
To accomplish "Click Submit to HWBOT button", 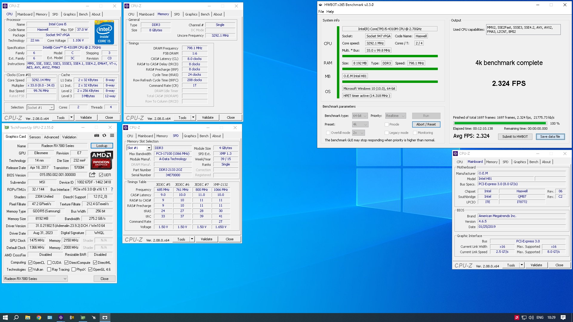I will (x=515, y=137).
